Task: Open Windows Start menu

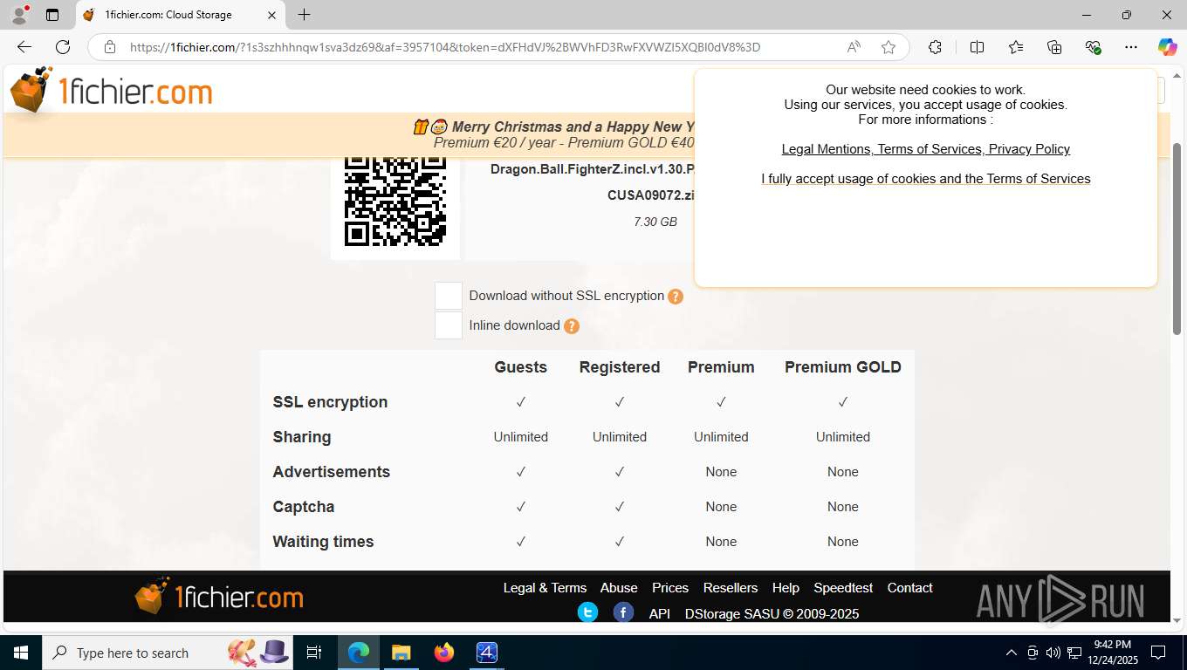Action: pos(21,653)
